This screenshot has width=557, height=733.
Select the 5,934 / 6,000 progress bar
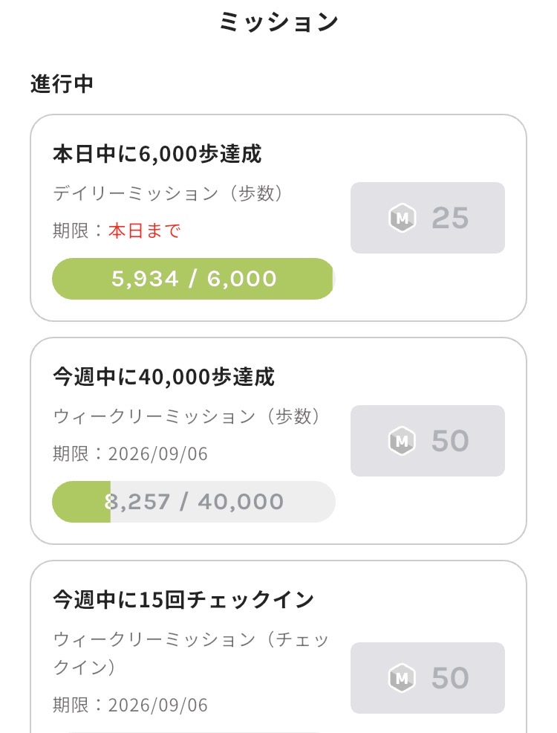point(194,279)
